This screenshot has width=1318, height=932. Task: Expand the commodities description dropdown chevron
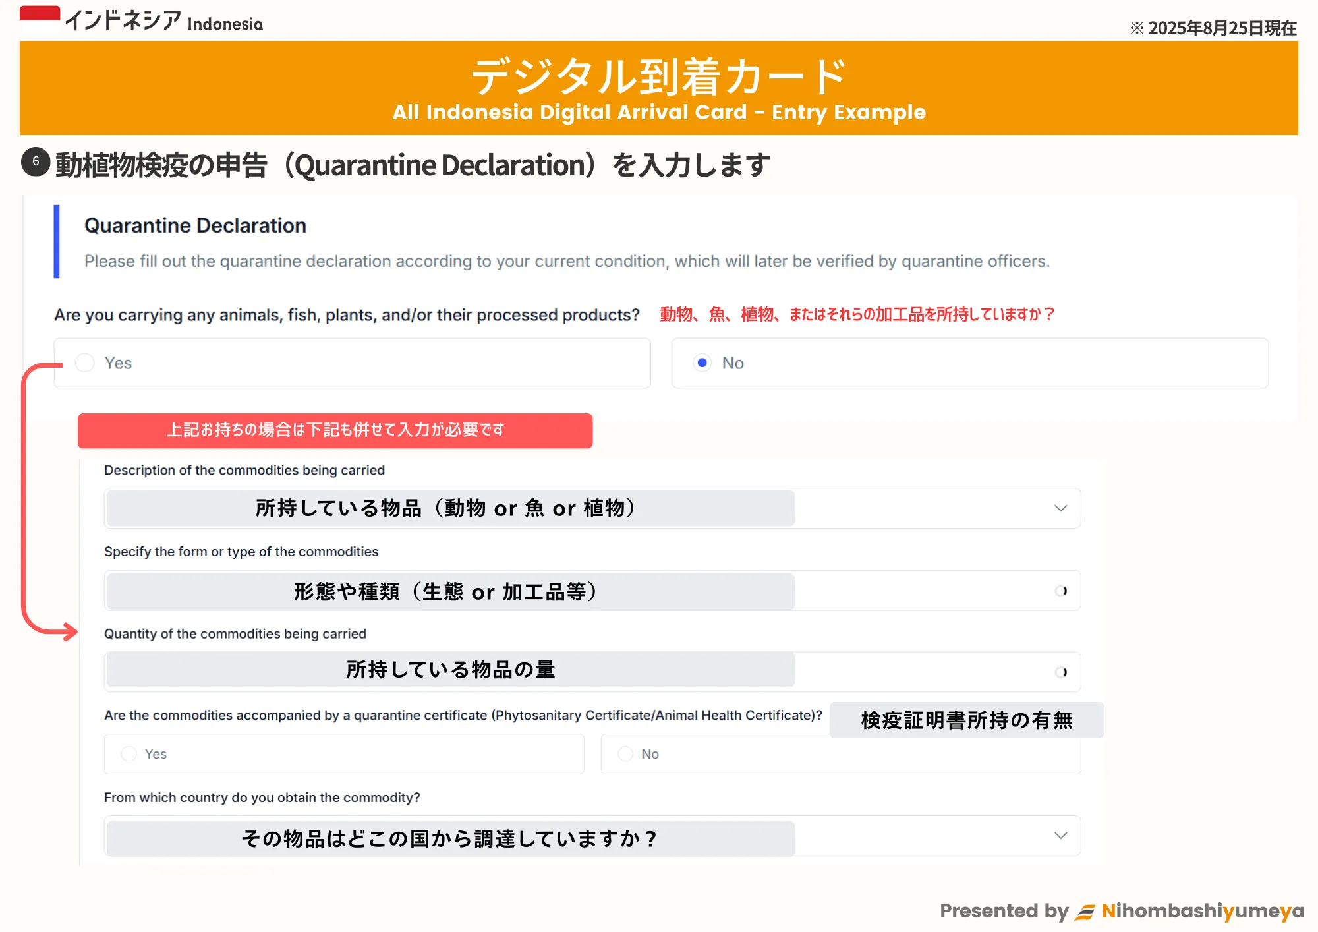(1060, 508)
